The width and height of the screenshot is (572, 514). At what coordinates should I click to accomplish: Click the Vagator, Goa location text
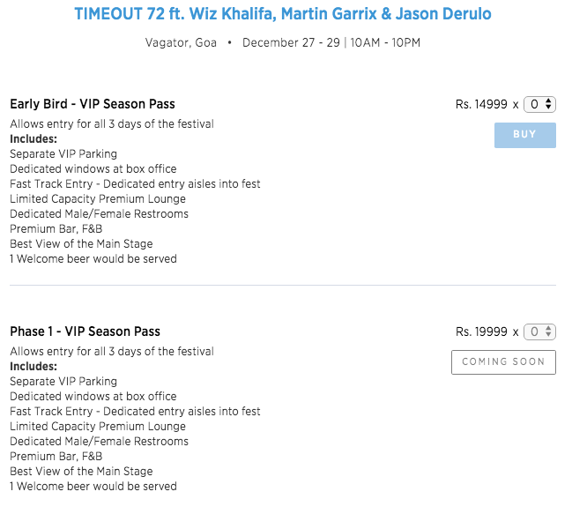181,42
